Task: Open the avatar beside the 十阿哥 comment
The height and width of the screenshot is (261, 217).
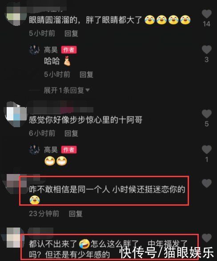Action: tap(15, 115)
